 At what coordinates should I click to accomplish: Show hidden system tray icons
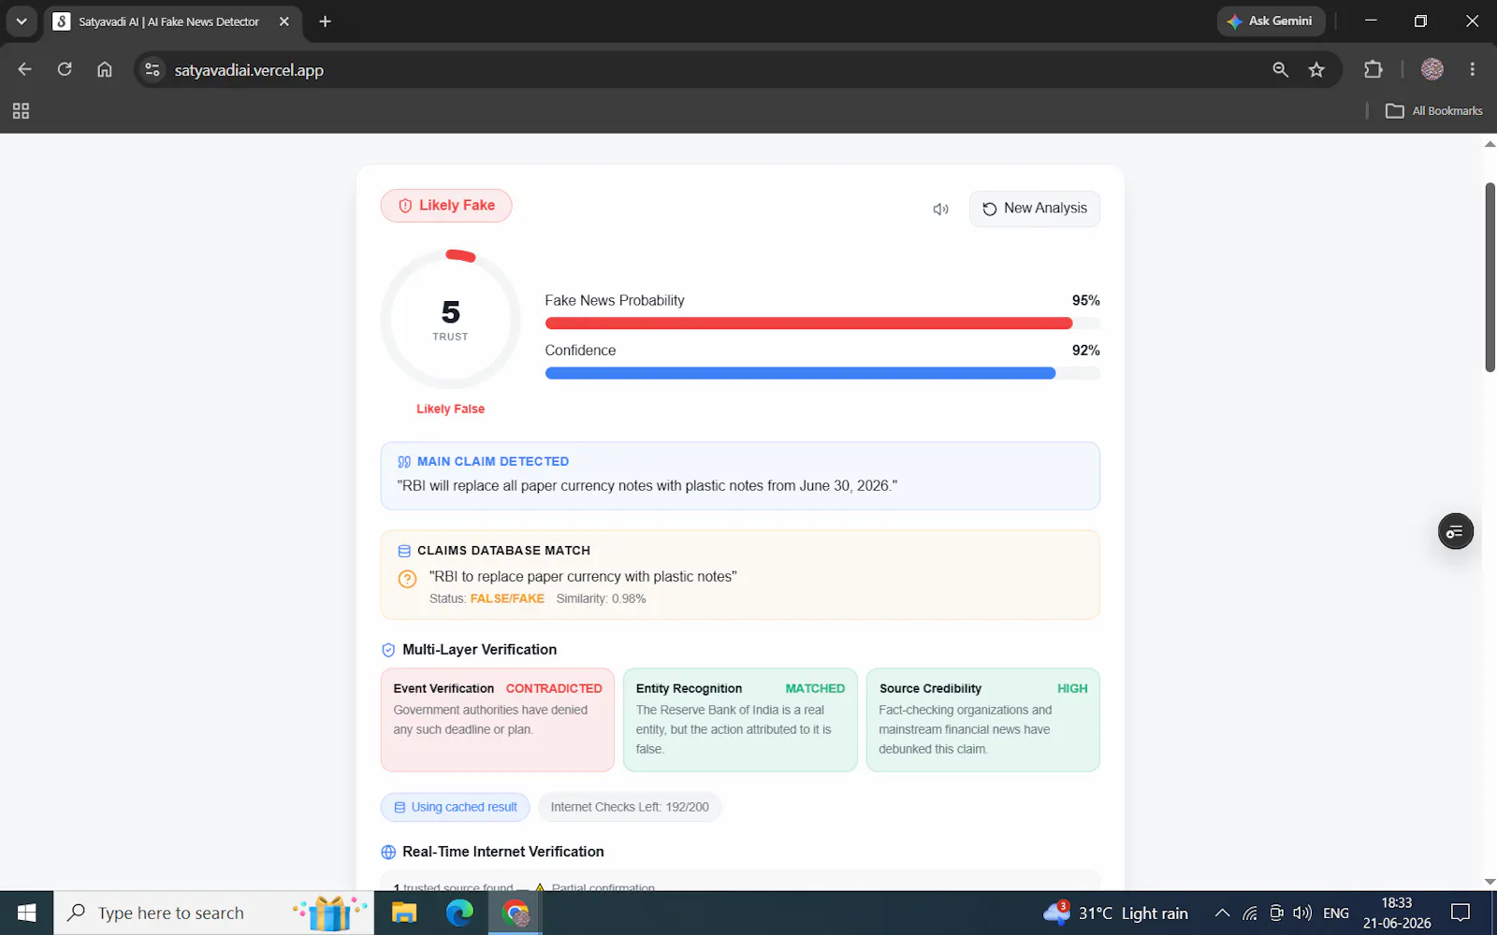pyautogui.click(x=1222, y=913)
